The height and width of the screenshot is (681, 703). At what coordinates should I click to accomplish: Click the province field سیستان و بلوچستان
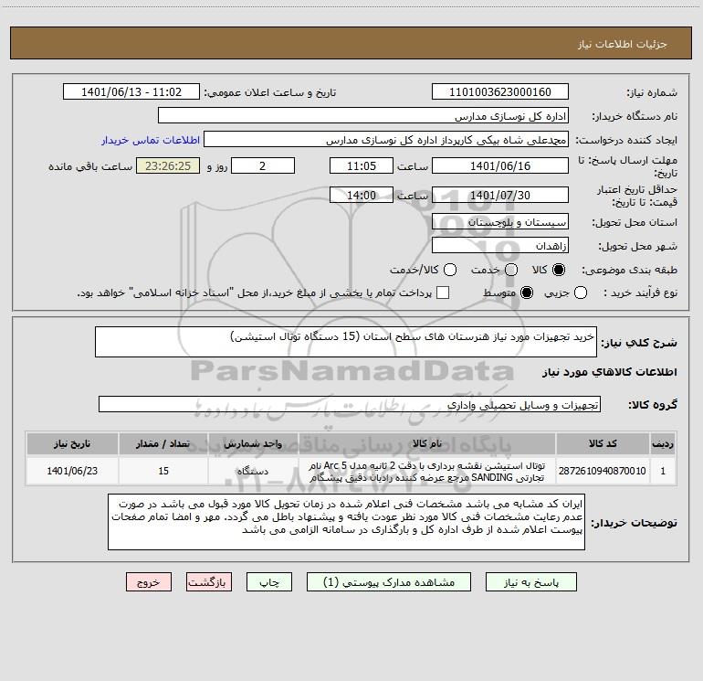(500, 221)
